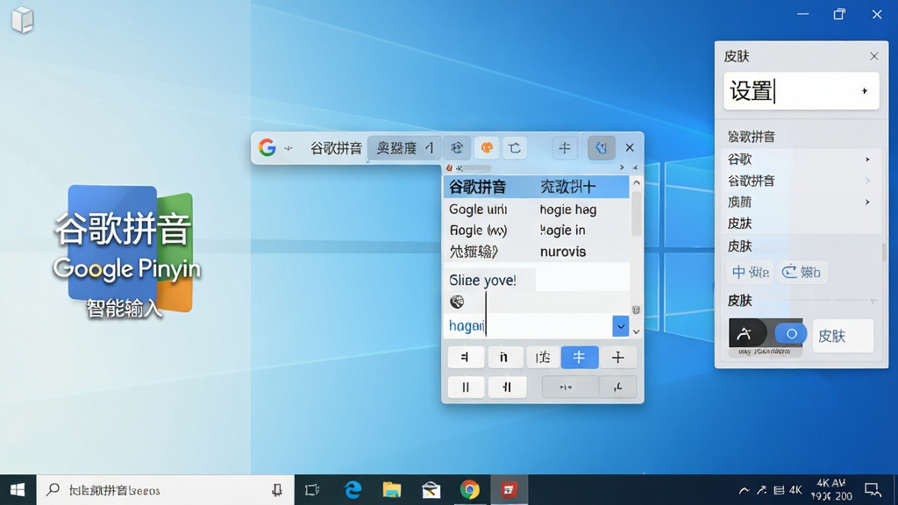Screen dimensions: 898x505
Task: Click the red app icon on the taskbar
Action: coord(510,490)
